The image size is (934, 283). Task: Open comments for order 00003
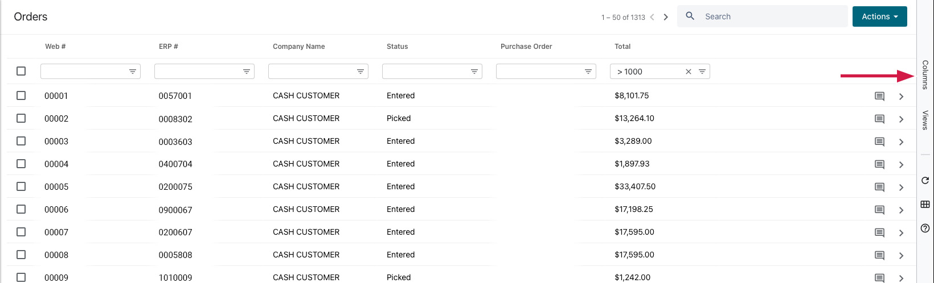click(x=879, y=141)
